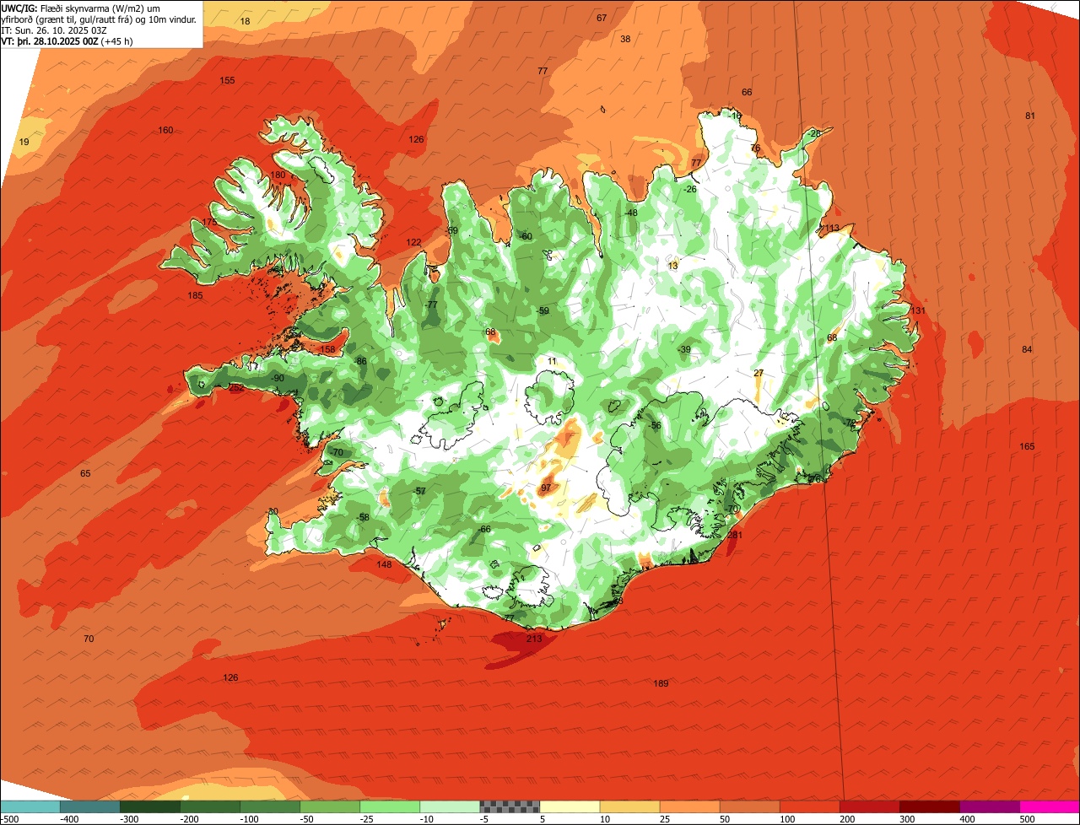
Task: Click the legend label 400
Action: click(968, 819)
